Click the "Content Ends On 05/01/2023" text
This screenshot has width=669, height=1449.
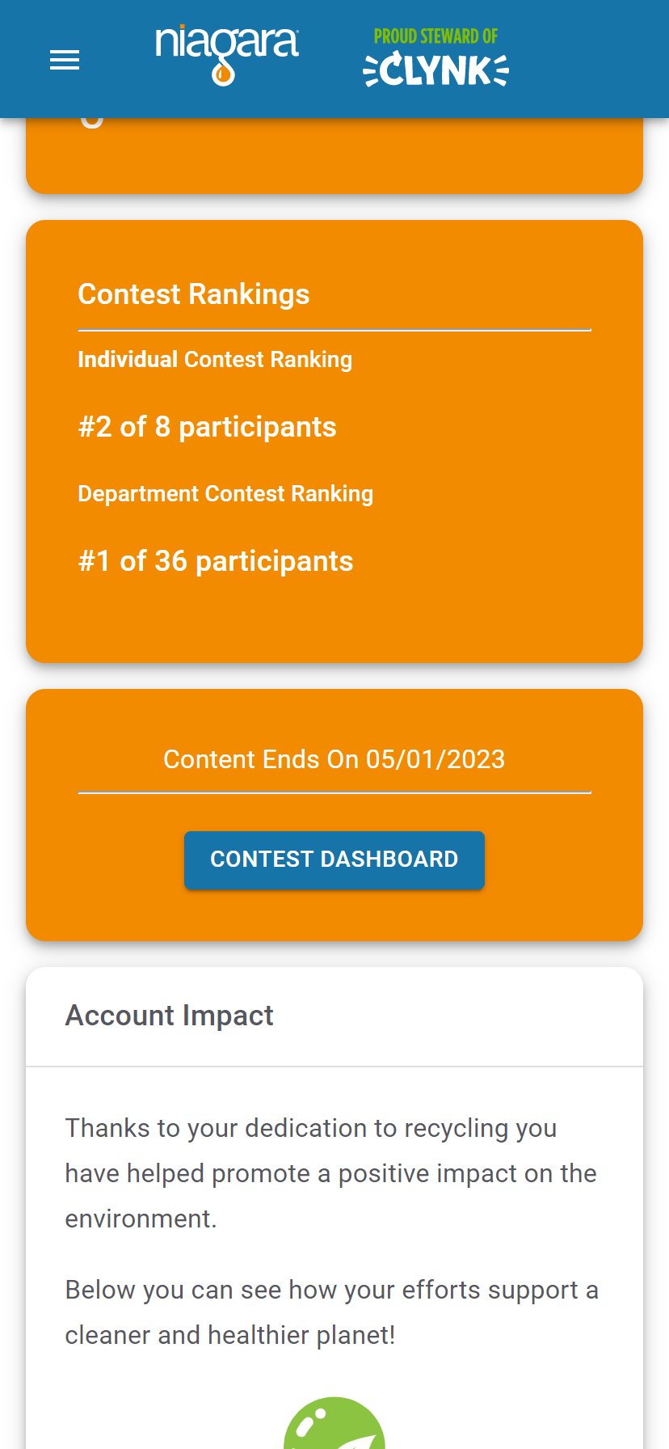tap(334, 759)
